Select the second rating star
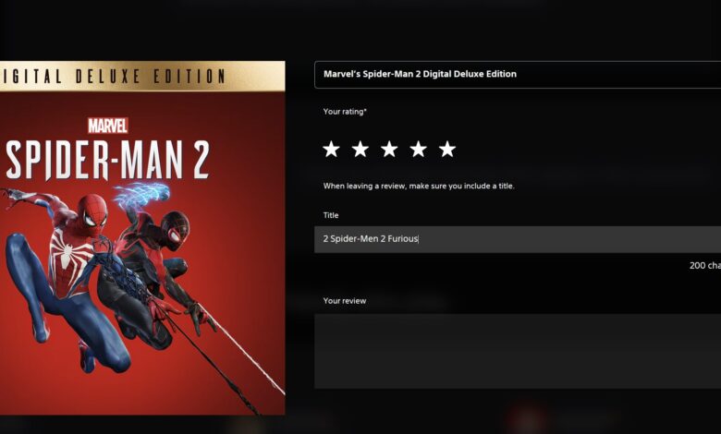721x434 pixels. coord(360,150)
